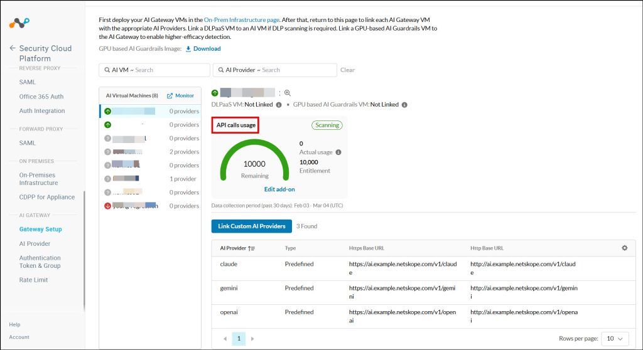The width and height of the screenshot is (643, 350).
Task: Click the info icon next to Actual usage
Action: (x=338, y=152)
